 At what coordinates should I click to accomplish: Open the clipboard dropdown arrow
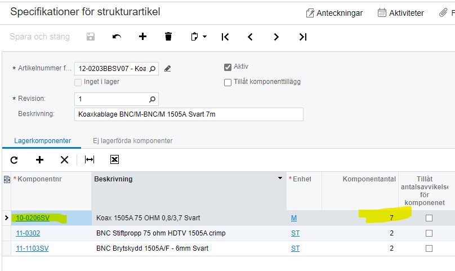pyautogui.click(x=205, y=37)
